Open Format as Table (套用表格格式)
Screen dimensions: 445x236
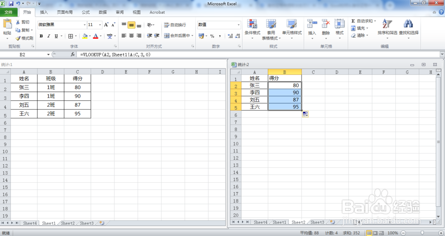click(x=271, y=29)
